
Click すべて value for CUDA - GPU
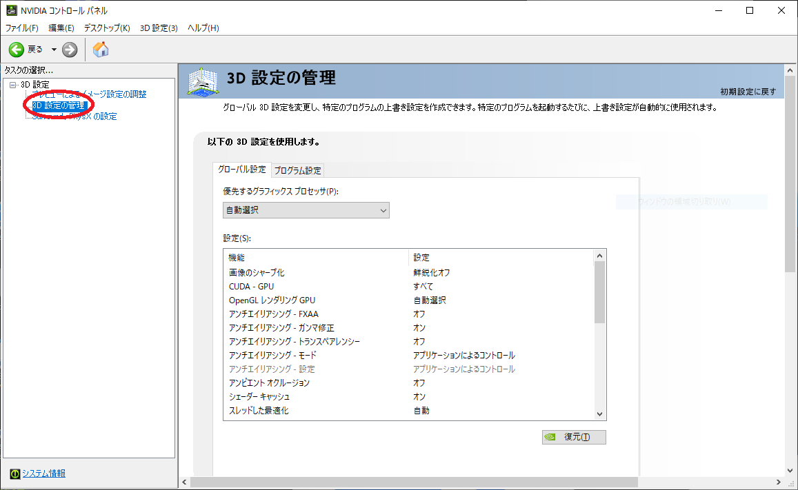click(423, 287)
